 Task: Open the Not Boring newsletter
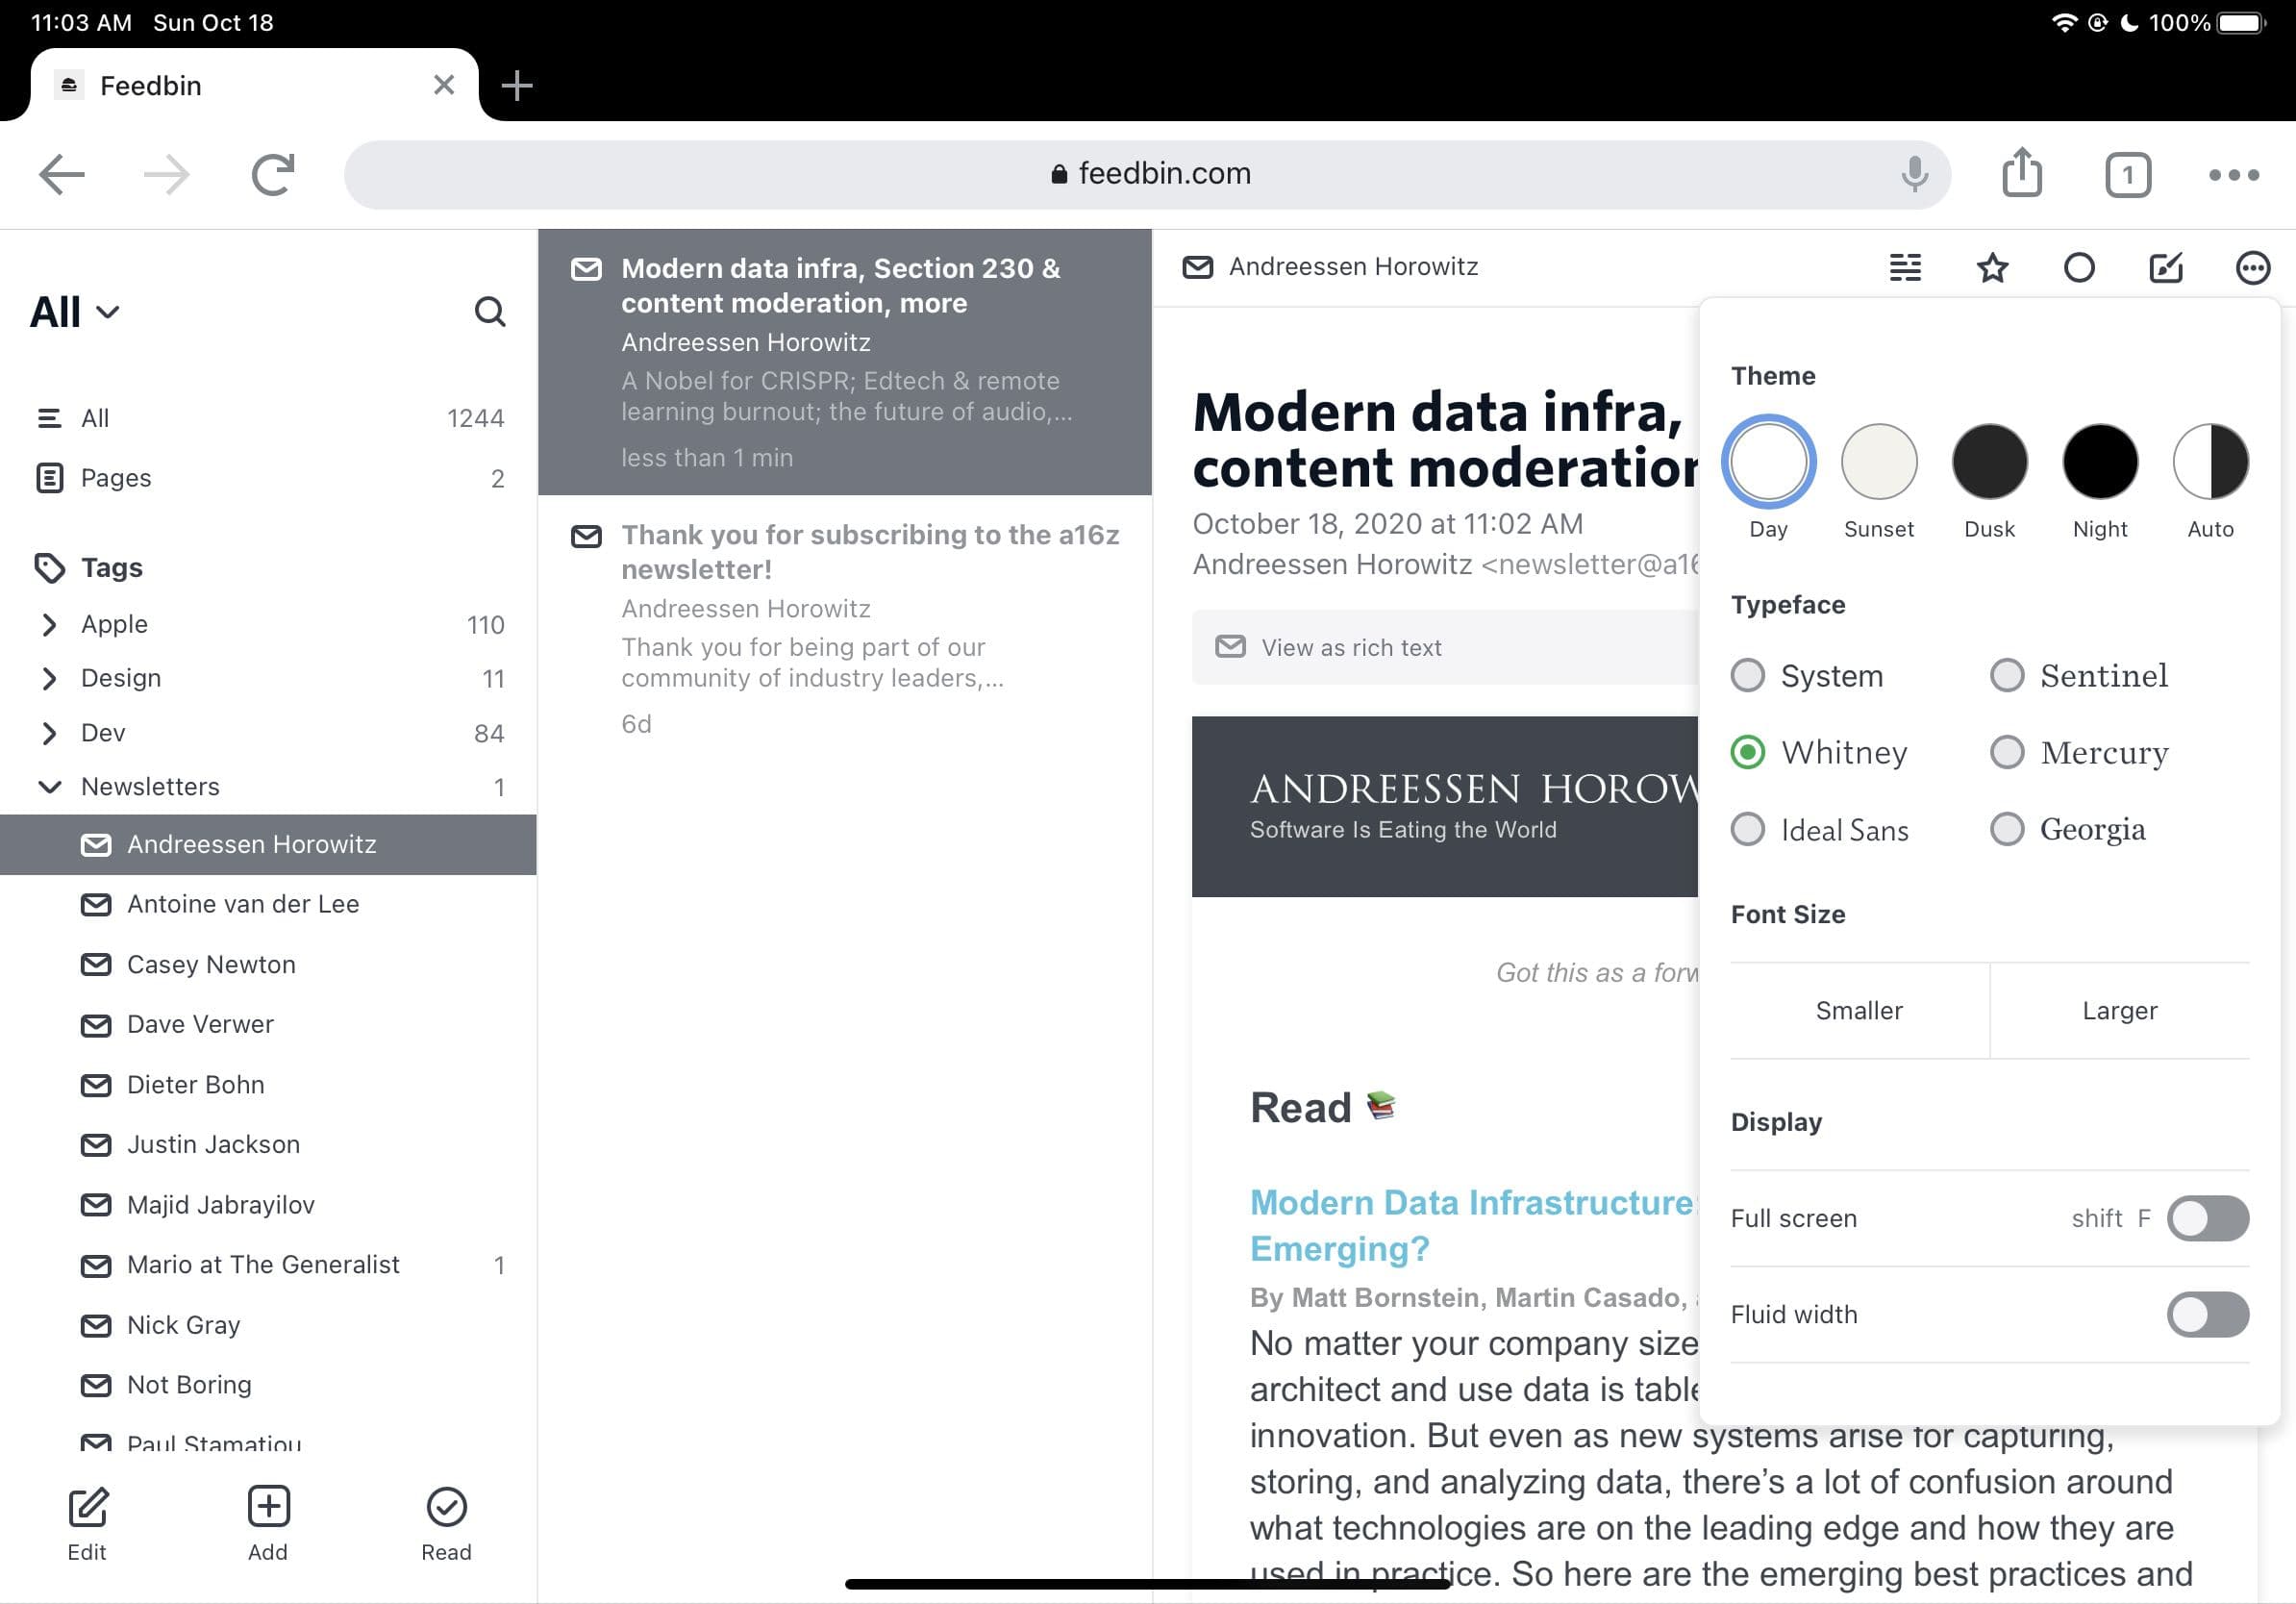[x=268, y=1384]
